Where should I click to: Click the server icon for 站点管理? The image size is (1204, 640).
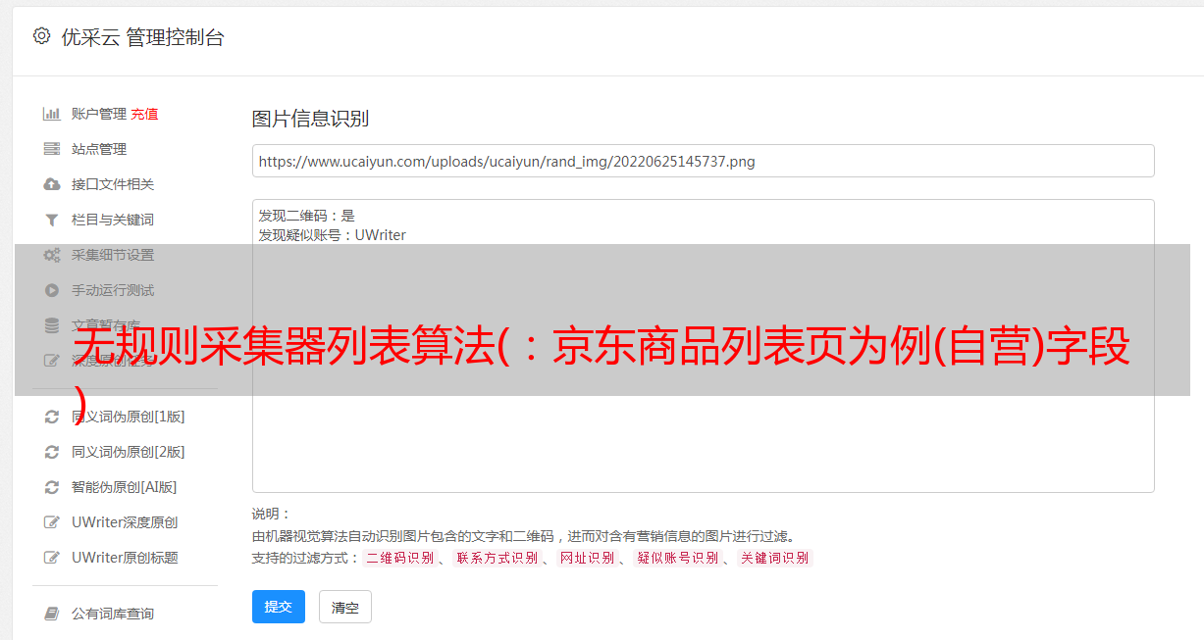coord(52,149)
